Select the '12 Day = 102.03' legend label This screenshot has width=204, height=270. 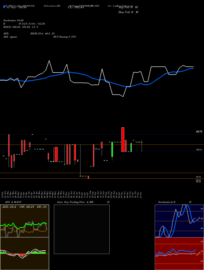coord(16,7)
